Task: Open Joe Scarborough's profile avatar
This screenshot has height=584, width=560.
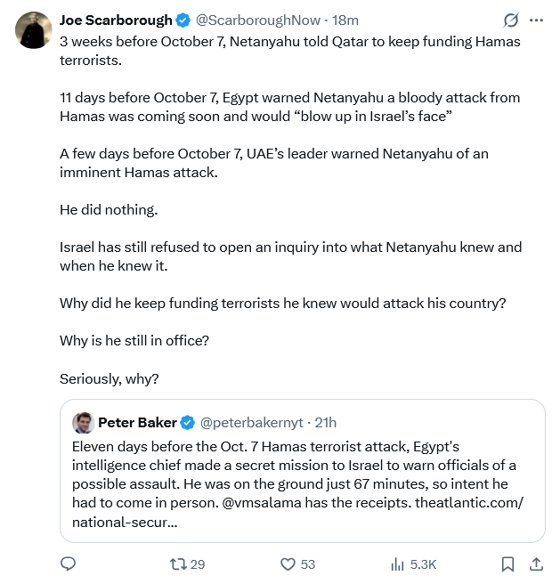Action: pos(34,30)
